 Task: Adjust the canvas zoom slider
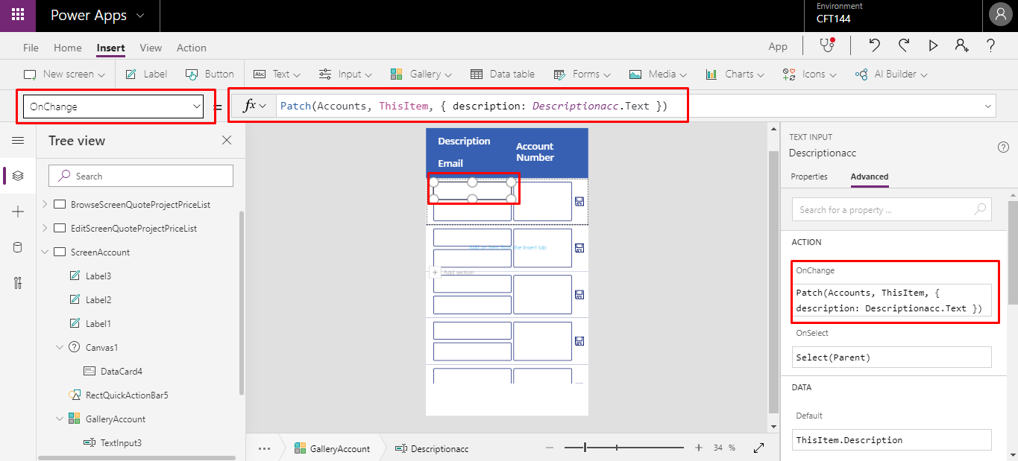(x=624, y=448)
